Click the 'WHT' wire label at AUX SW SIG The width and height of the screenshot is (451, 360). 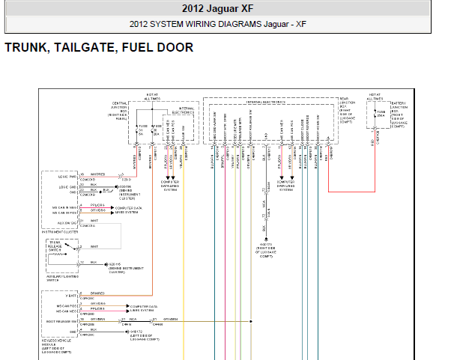(x=94, y=221)
